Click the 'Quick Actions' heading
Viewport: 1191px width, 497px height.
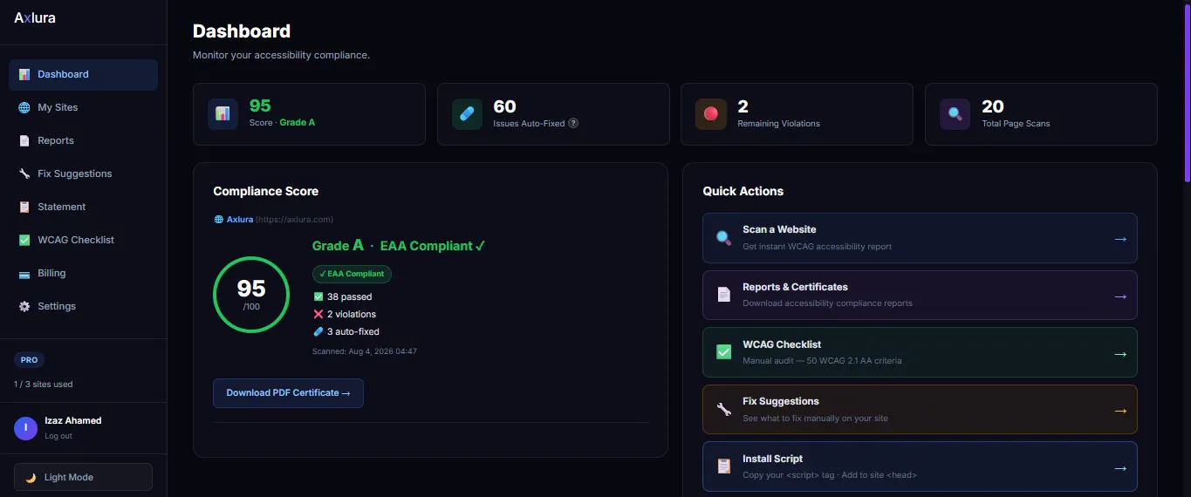(743, 191)
